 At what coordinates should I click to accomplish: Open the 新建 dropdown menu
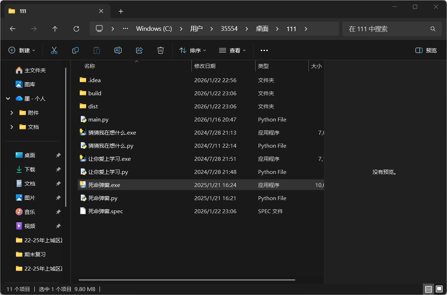[22, 50]
